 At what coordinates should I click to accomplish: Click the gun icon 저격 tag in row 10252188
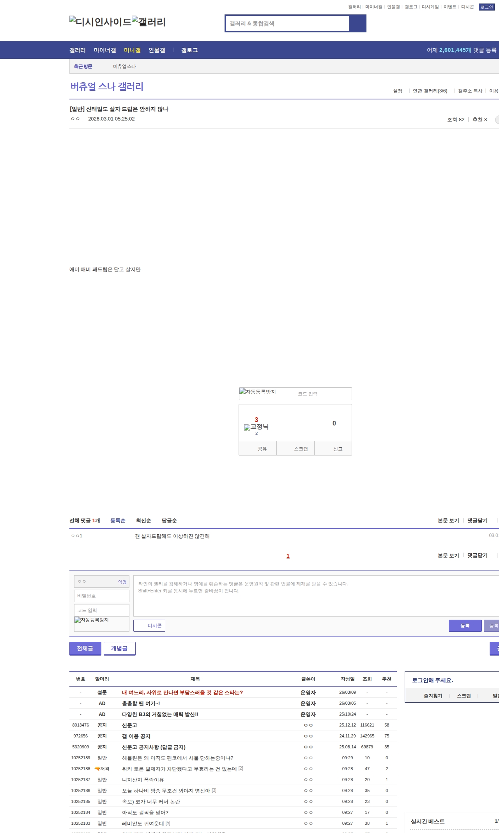[102, 769]
